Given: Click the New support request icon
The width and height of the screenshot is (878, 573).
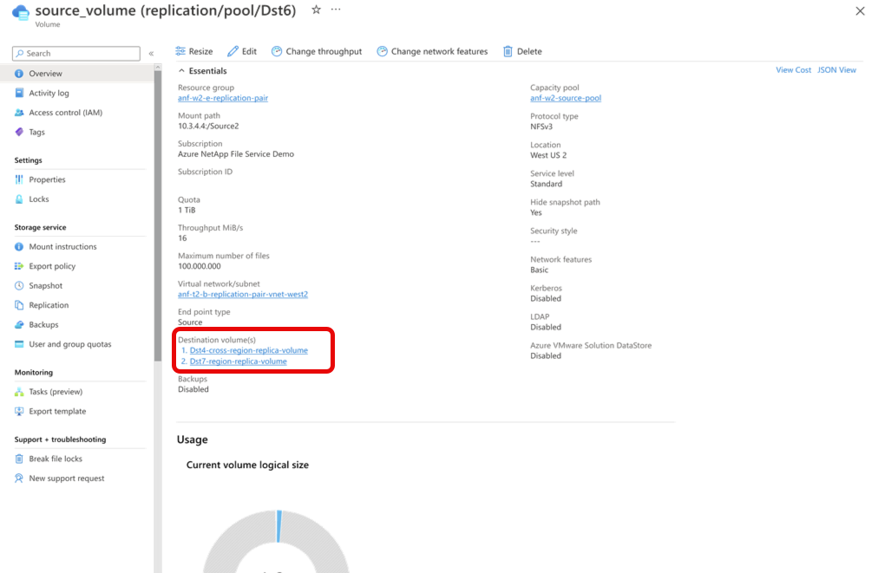Looking at the screenshot, I should 19,479.
